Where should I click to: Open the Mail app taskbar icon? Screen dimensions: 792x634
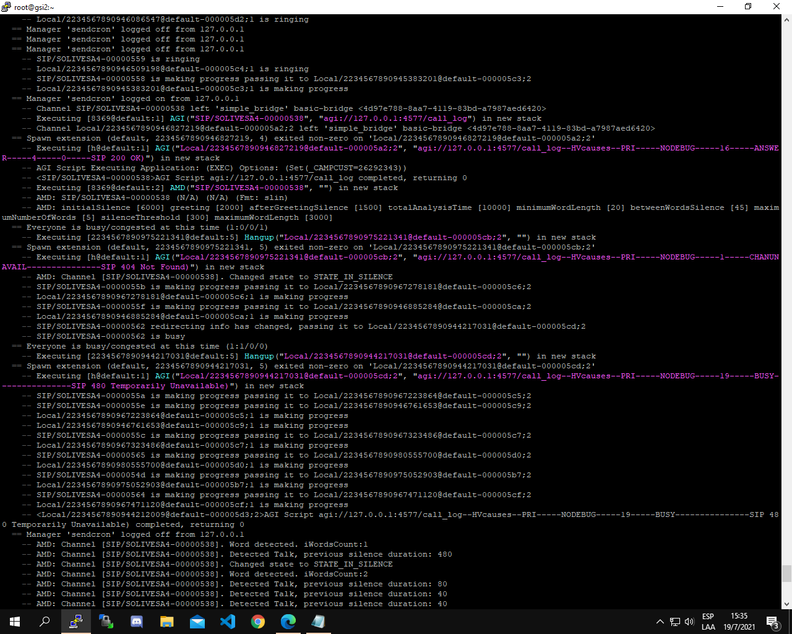click(197, 622)
